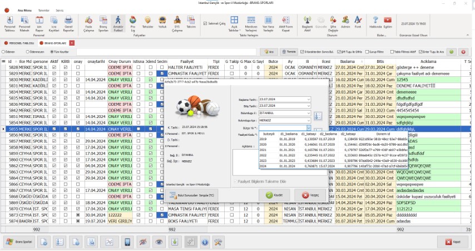The image size is (475, 251).
Task: Toggle the Sekmeli Çalış checkbox
Action: pyautogui.click(x=205, y=24)
